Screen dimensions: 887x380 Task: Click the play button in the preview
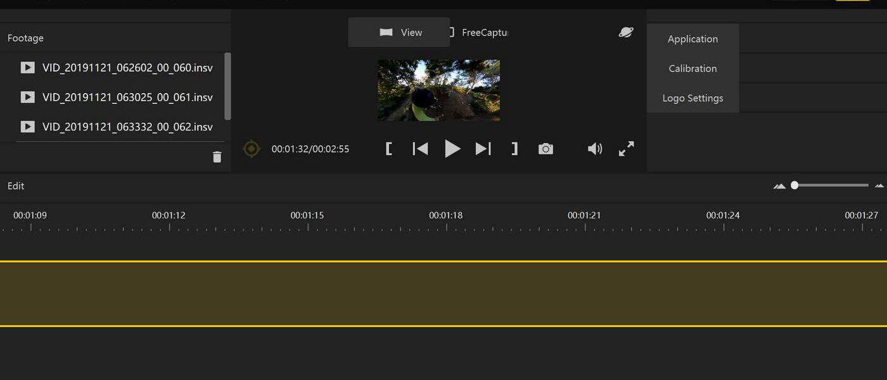[x=452, y=149]
